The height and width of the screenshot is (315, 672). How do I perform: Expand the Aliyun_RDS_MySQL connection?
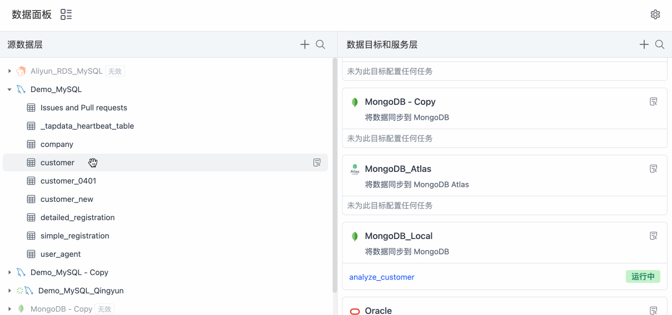coord(9,71)
